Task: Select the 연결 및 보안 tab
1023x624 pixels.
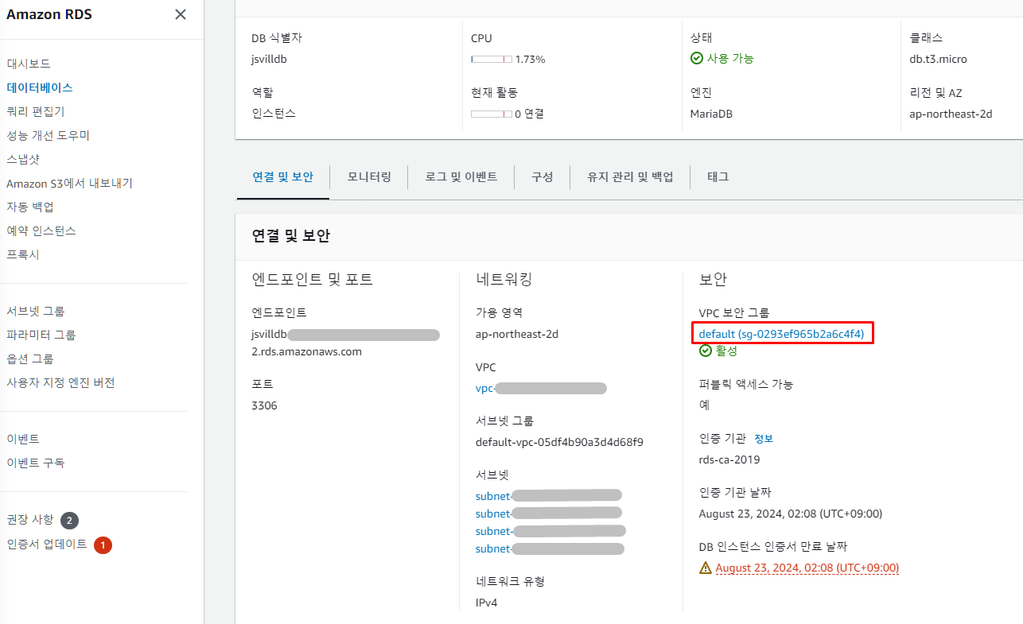Action: tap(283, 176)
